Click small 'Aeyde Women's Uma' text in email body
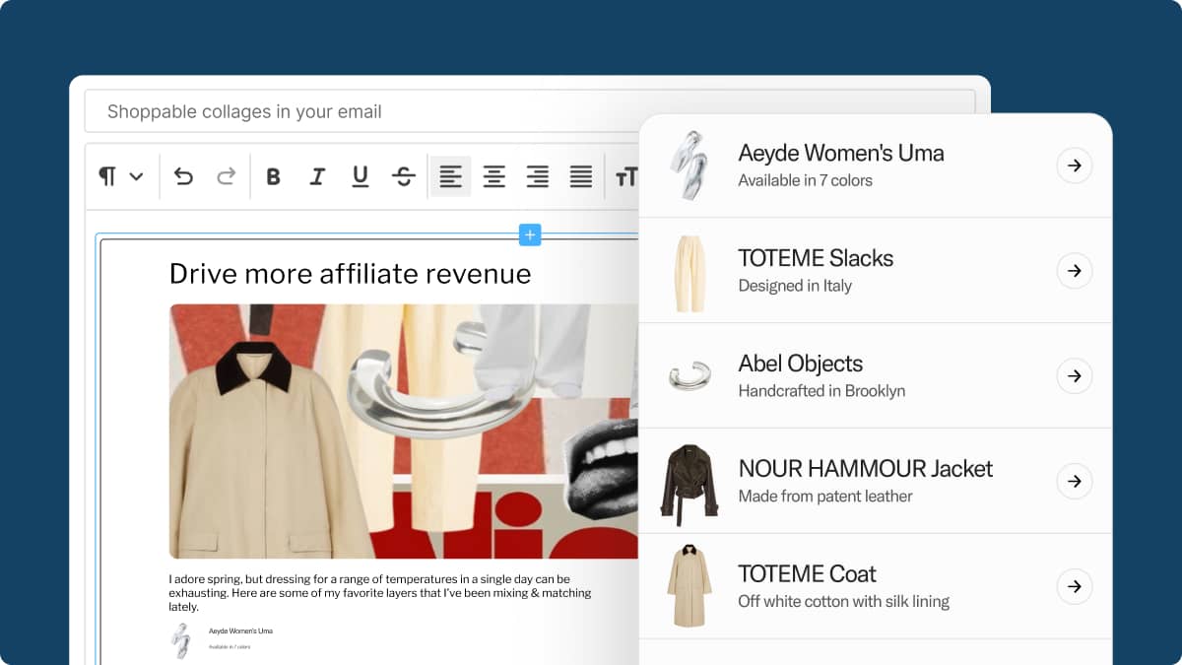Image resolution: width=1182 pixels, height=665 pixels. (x=240, y=631)
